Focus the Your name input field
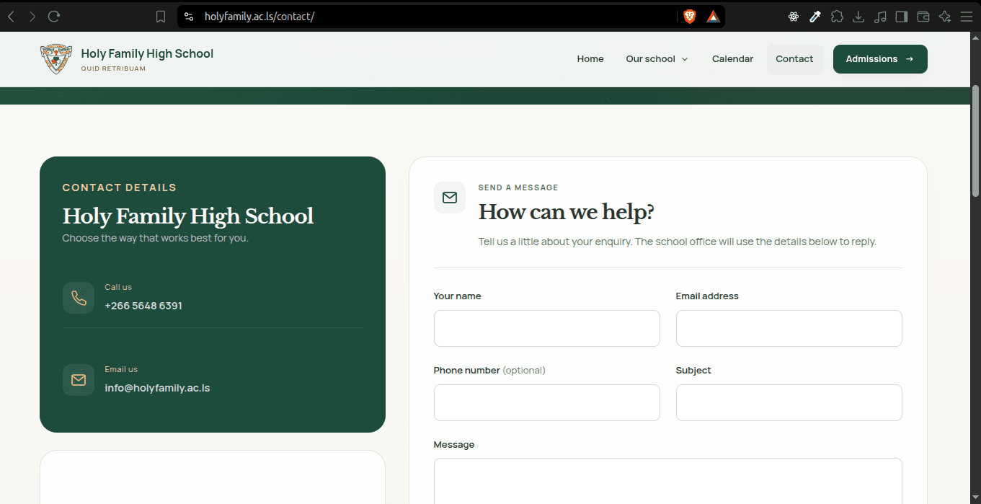This screenshot has width=981, height=504. pyautogui.click(x=547, y=328)
